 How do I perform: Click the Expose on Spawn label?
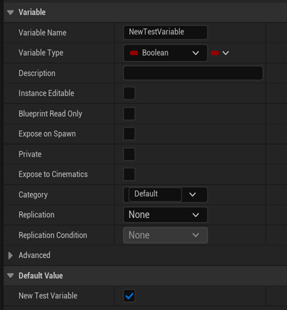[47, 134]
